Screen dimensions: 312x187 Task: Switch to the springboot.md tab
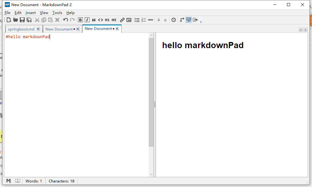(21, 29)
